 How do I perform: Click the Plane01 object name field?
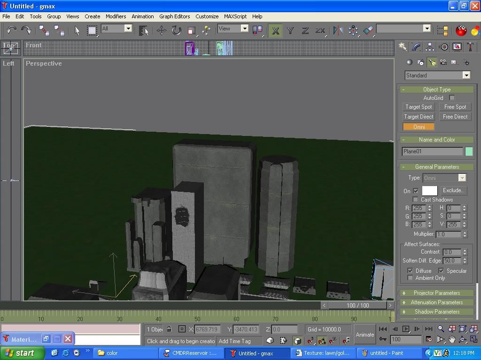click(x=432, y=151)
